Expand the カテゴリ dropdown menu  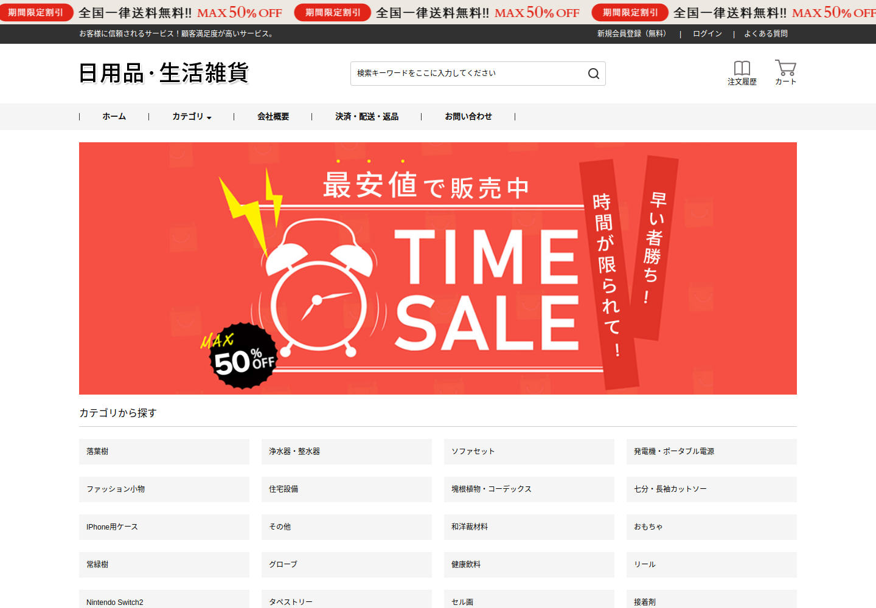pyautogui.click(x=192, y=117)
